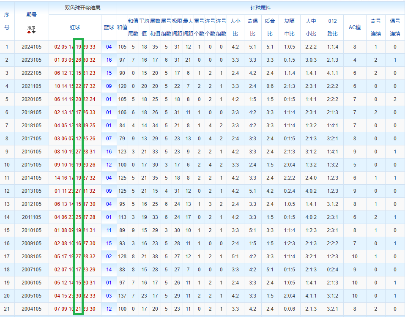The height and width of the screenshot is (317, 405).
Task: Click the black descending sort arrow under 期号
Action: click(34, 32)
